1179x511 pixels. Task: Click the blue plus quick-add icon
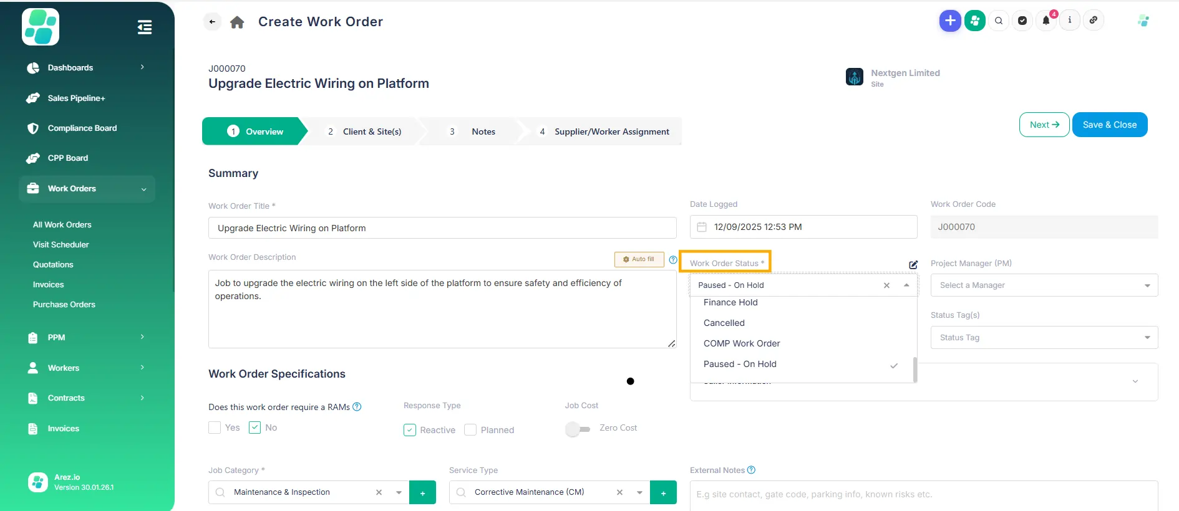tap(949, 21)
